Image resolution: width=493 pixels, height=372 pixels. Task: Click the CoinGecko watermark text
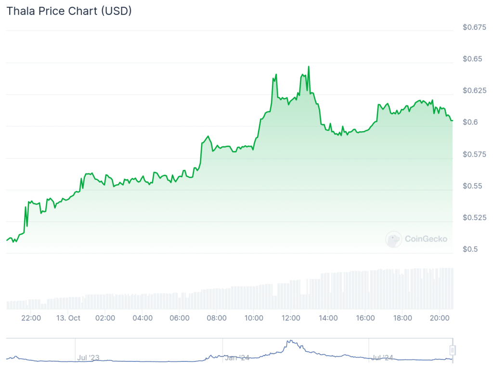[x=426, y=239]
